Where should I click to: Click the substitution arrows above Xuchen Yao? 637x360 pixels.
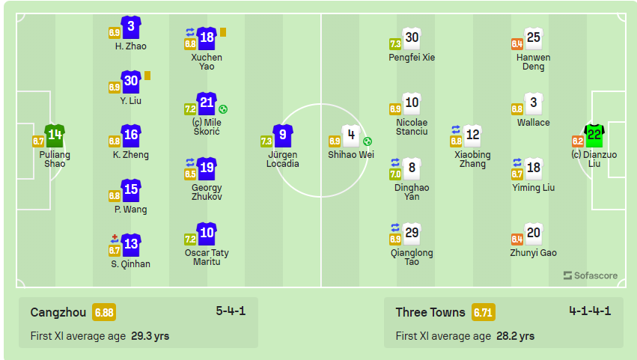click(x=190, y=32)
